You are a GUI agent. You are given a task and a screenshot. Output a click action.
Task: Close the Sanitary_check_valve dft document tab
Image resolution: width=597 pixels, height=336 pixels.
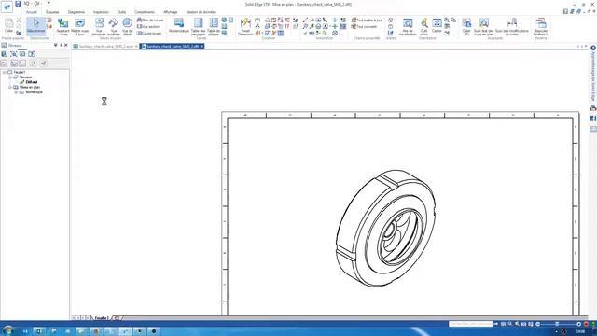pyautogui.click(x=201, y=46)
